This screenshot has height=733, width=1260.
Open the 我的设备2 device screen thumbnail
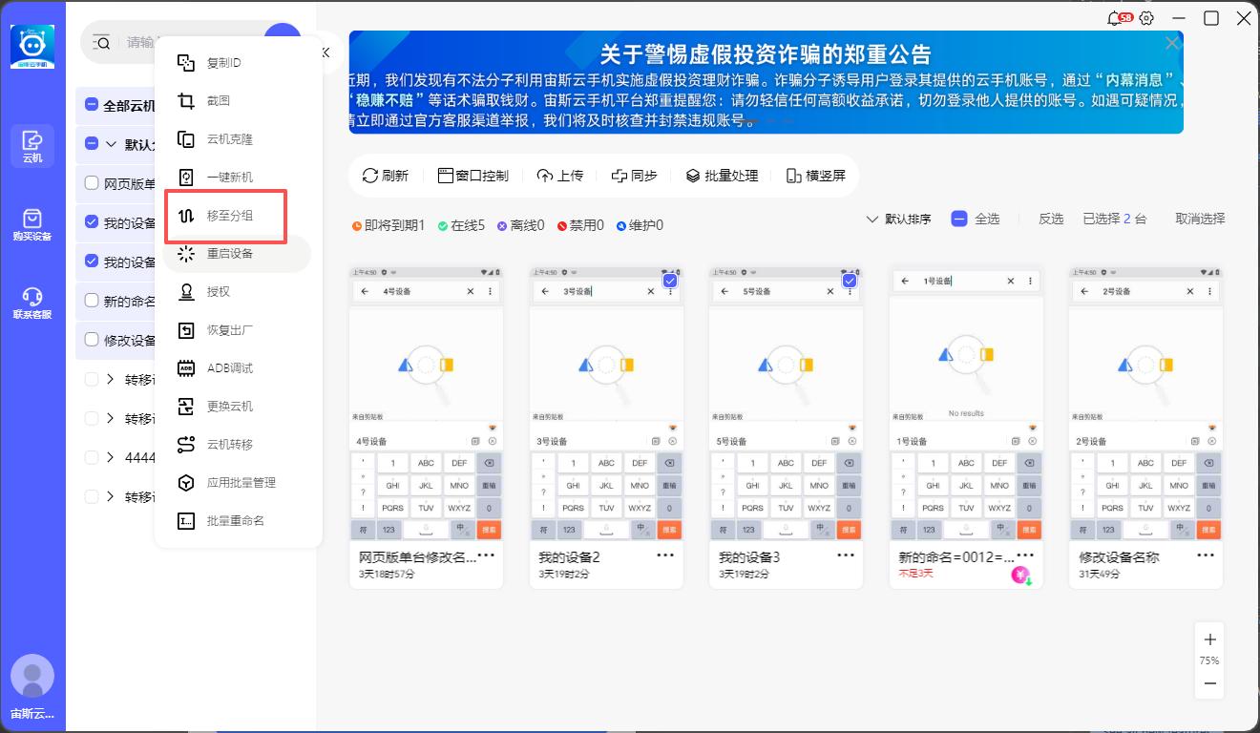coord(606,404)
